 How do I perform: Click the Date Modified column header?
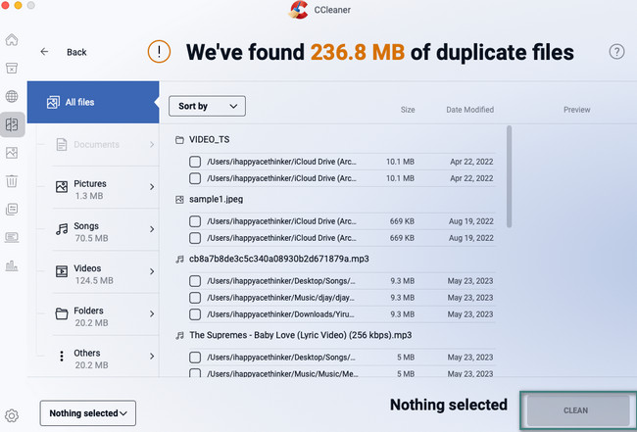(x=470, y=110)
